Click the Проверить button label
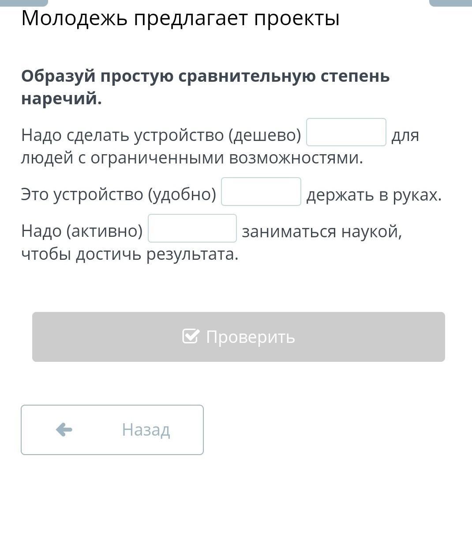Image resolution: width=472 pixels, height=543 pixels. point(250,337)
